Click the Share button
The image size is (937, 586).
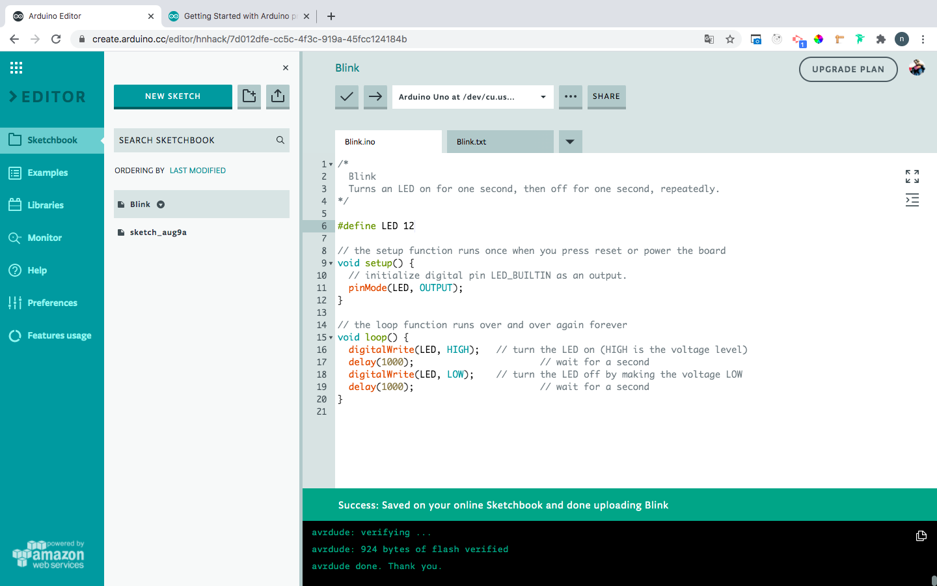[x=606, y=97]
